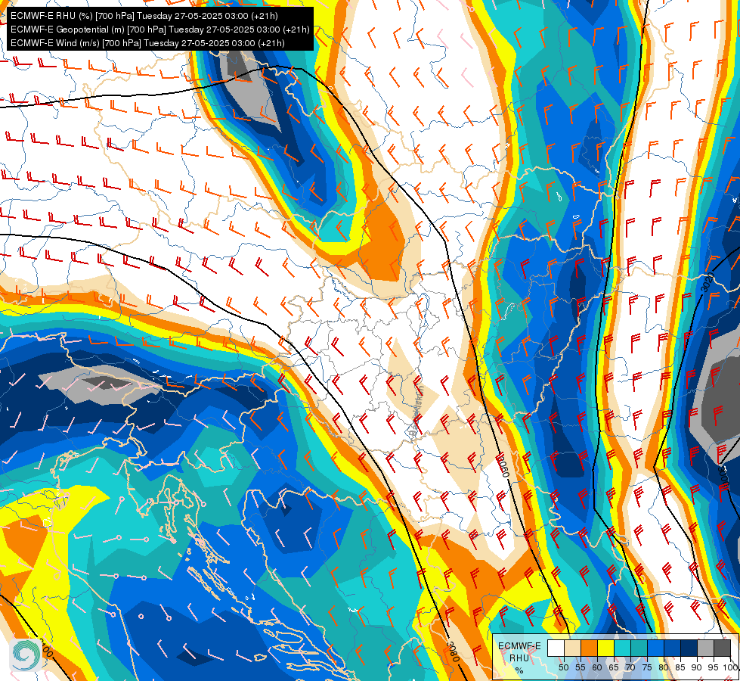Click the legend tick value 90
This screenshot has width=740, height=681.
[x=697, y=667]
